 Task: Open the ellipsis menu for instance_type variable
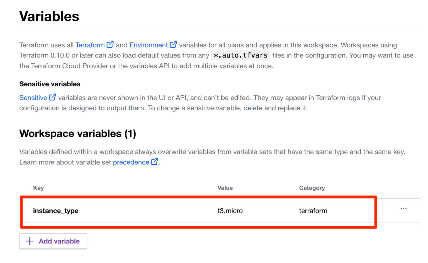(403, 208)
